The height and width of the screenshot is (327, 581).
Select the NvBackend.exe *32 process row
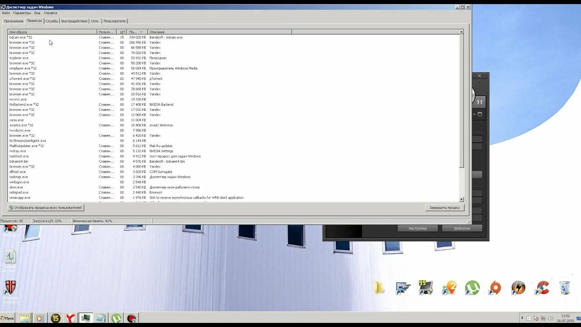(233, 104)
